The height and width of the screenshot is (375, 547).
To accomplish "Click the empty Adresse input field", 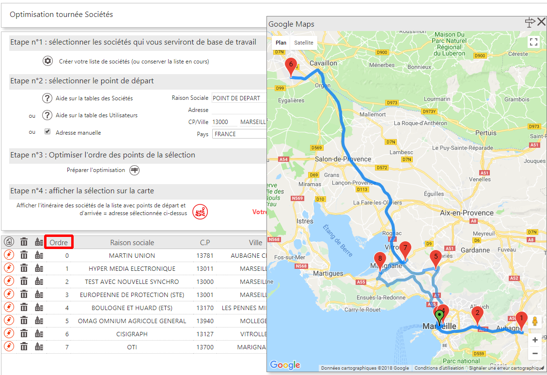I will (x=239, y=110).
